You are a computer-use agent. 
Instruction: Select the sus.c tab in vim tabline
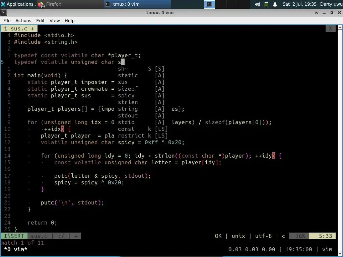(x=19, y=29)
